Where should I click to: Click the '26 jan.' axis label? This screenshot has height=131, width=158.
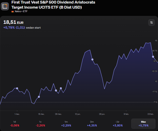click(102, 114)
